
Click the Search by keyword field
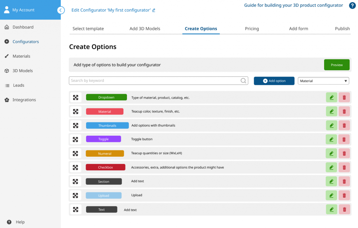(x=154, y=81)
